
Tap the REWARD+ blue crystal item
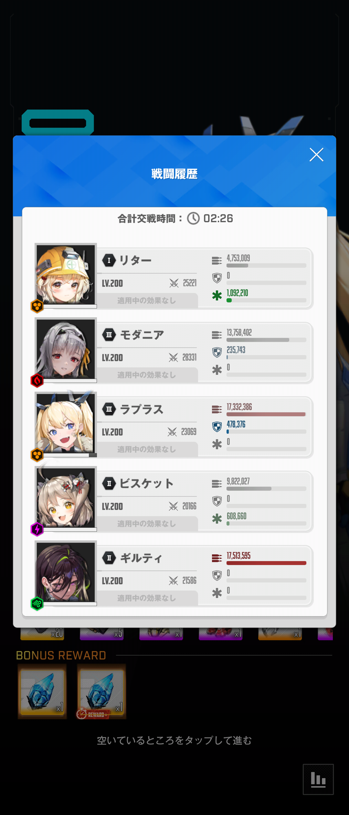coord(101,691)
